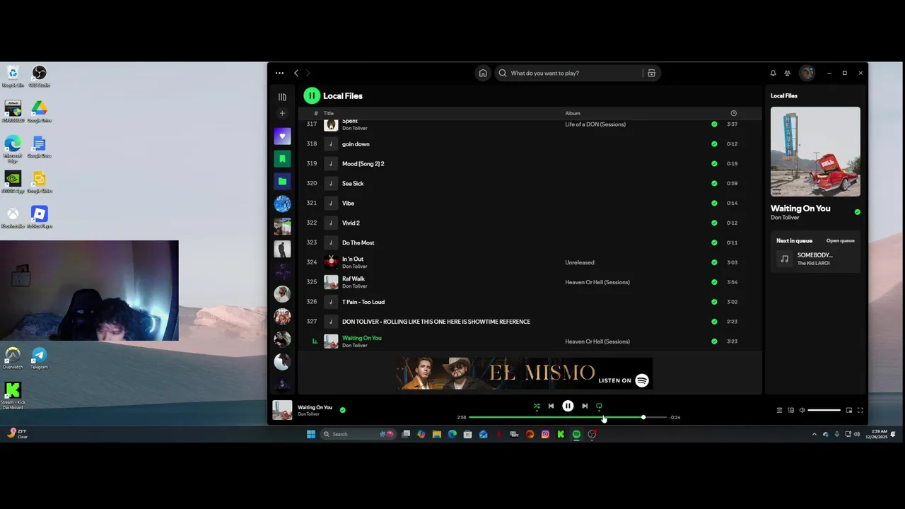
Task: Enter fullscreen player view
Action: 860,410
